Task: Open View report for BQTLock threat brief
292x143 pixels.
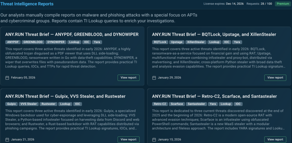Action: [275, 78]
